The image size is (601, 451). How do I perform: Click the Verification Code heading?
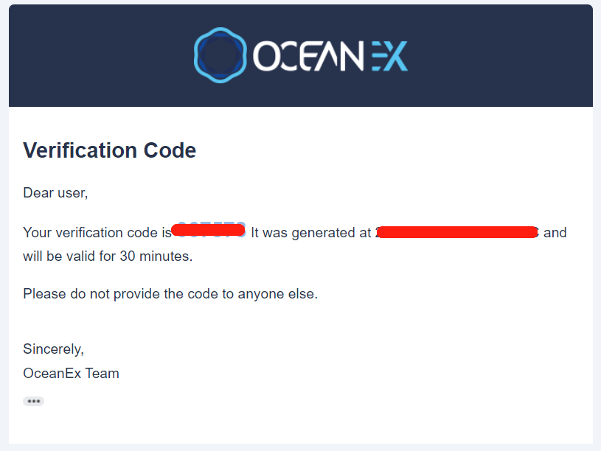coord(110,150)
